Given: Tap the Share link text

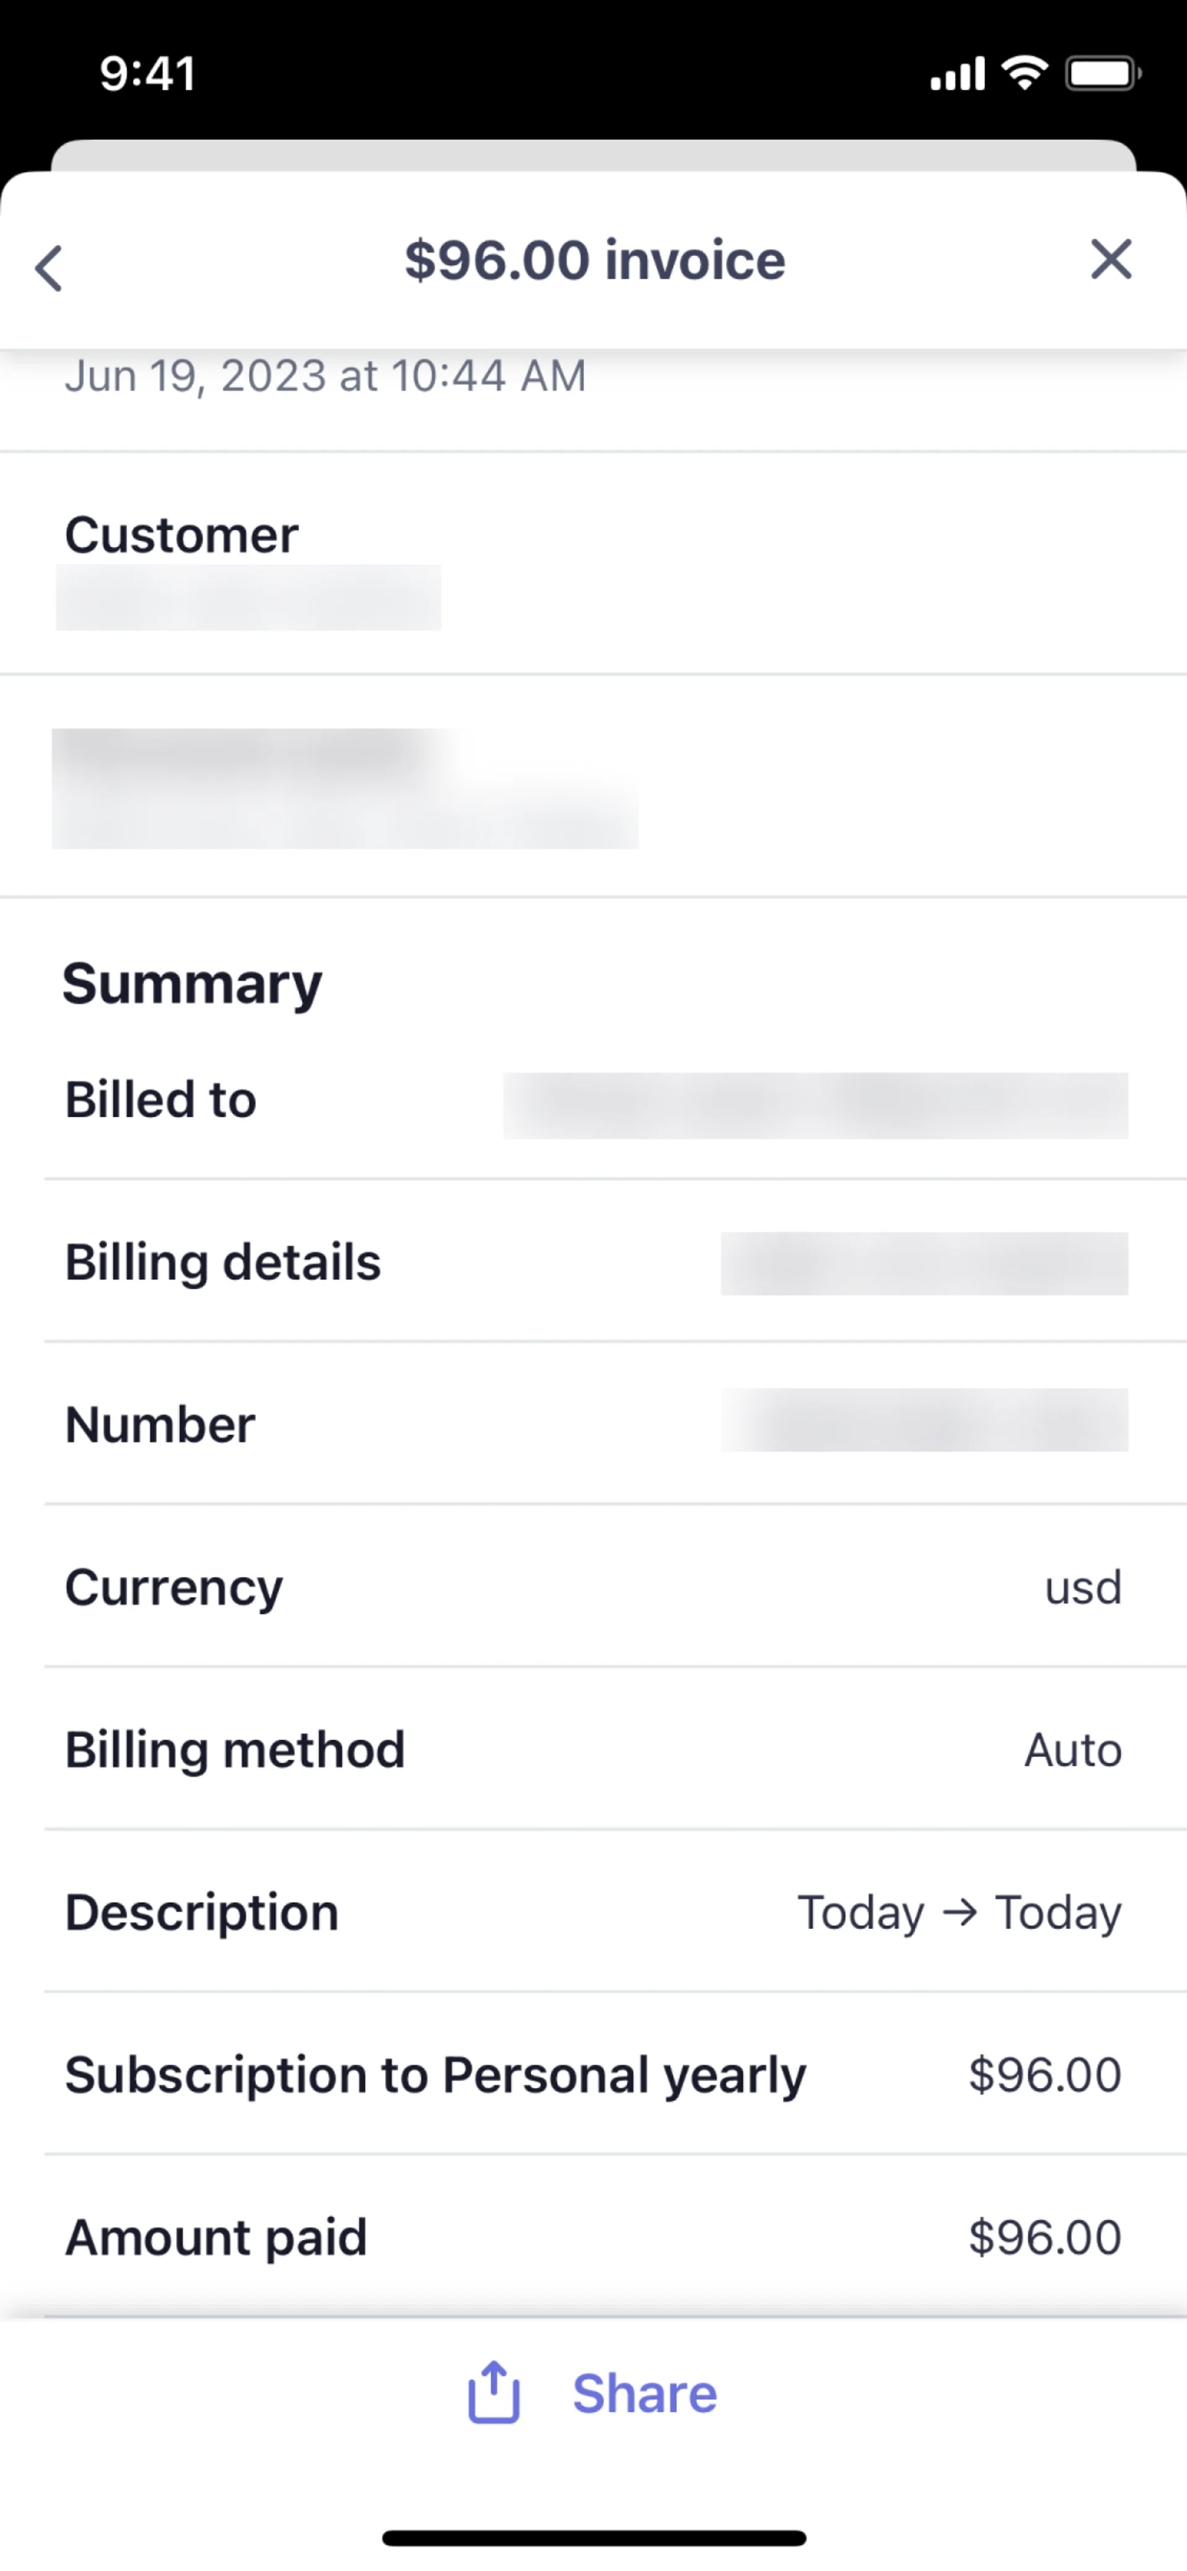Looking at the screenshot, I should (644, 2393).
